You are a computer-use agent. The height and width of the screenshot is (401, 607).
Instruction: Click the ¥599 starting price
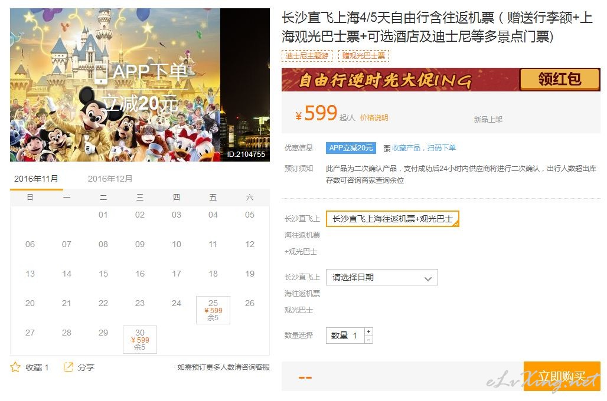pos(316,113)
